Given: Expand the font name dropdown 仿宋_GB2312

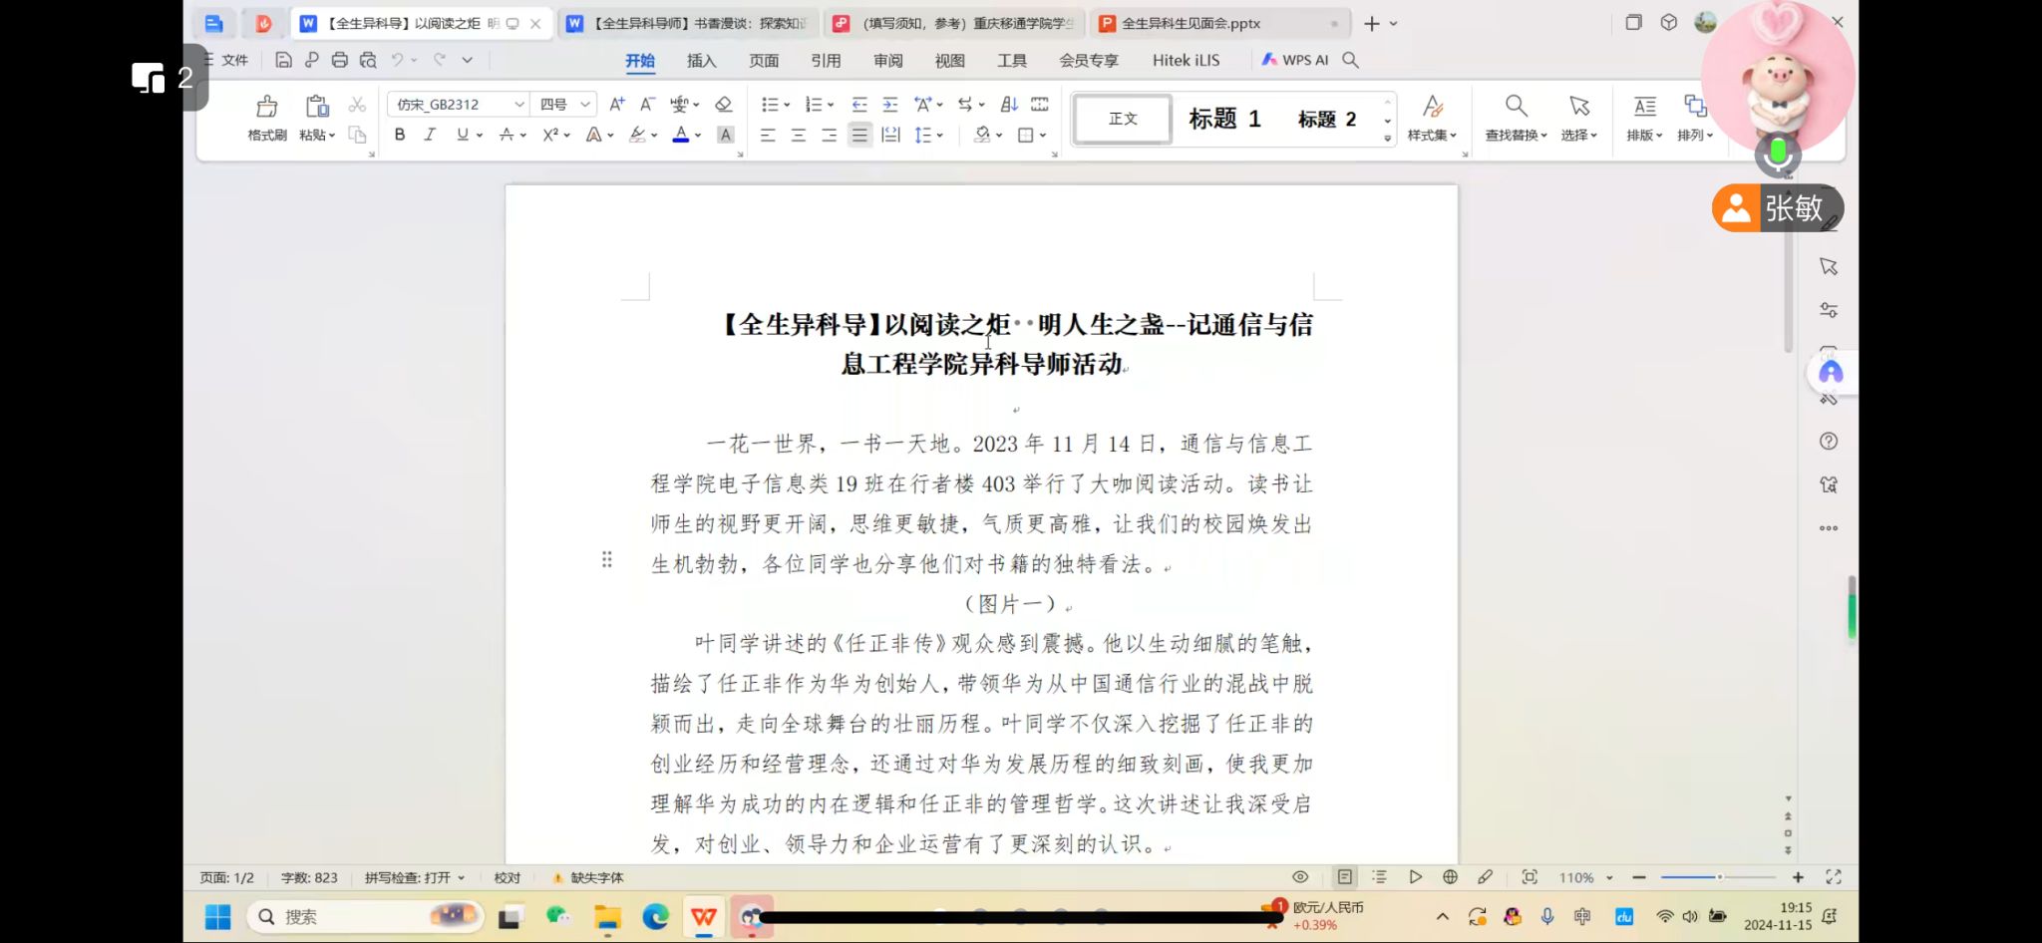Looking at the screenshot, I should 519,105.
